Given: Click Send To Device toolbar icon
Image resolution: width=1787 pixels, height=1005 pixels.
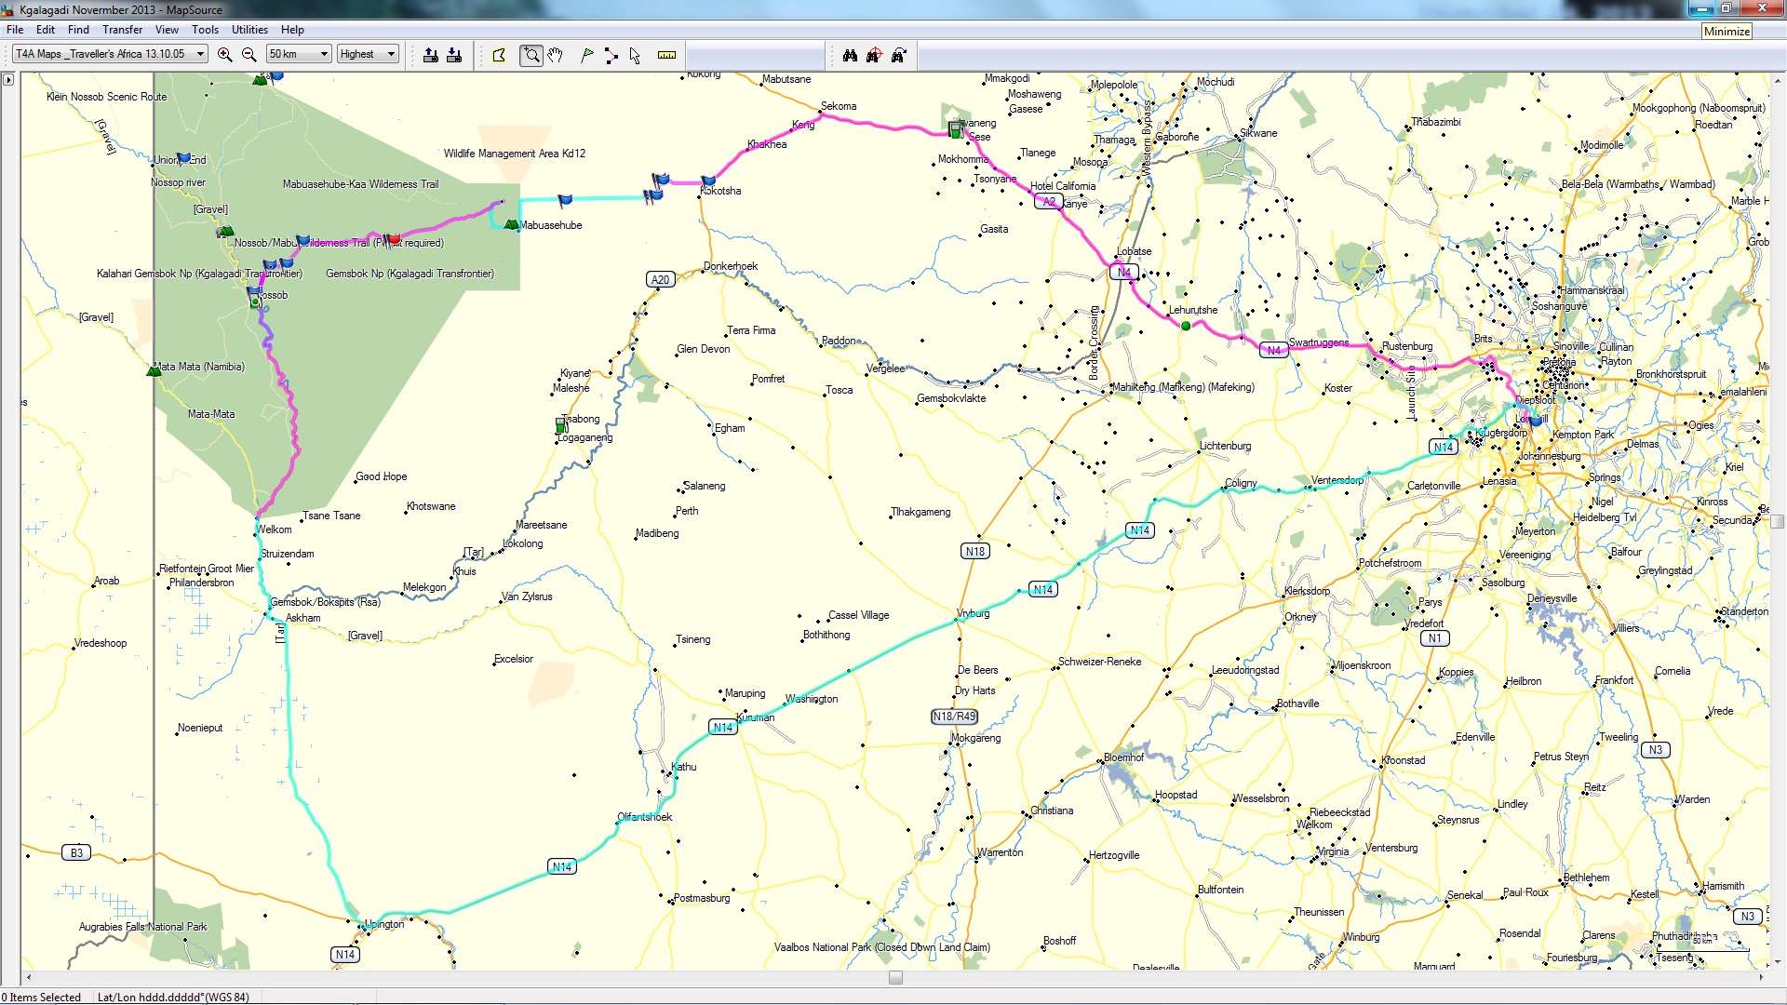Looking at the screenshot, I should pyautogui.click(x=430, y=55).
